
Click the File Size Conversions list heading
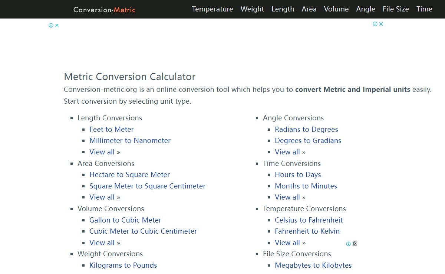coord(297,254)
